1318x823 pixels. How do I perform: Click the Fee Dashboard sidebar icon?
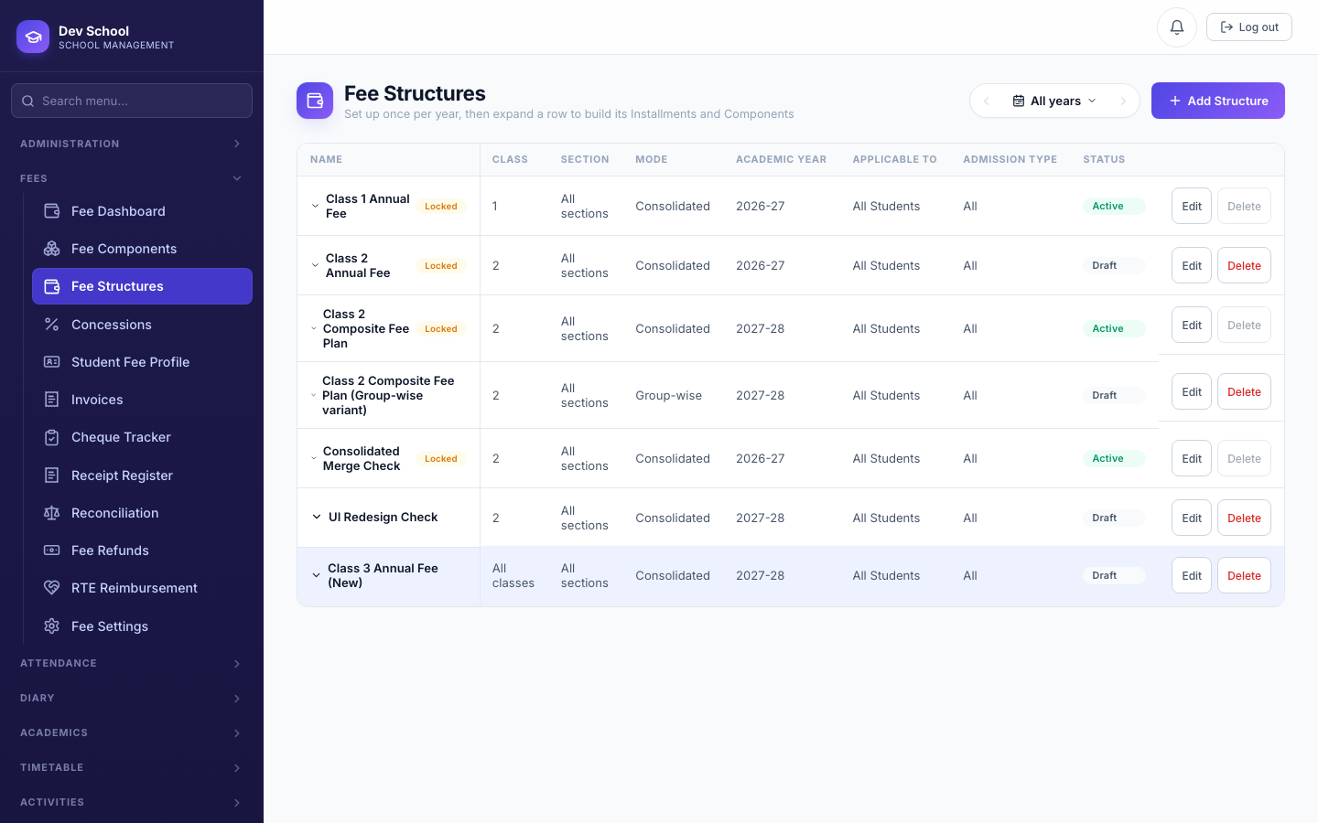click(x=52, y=211)
